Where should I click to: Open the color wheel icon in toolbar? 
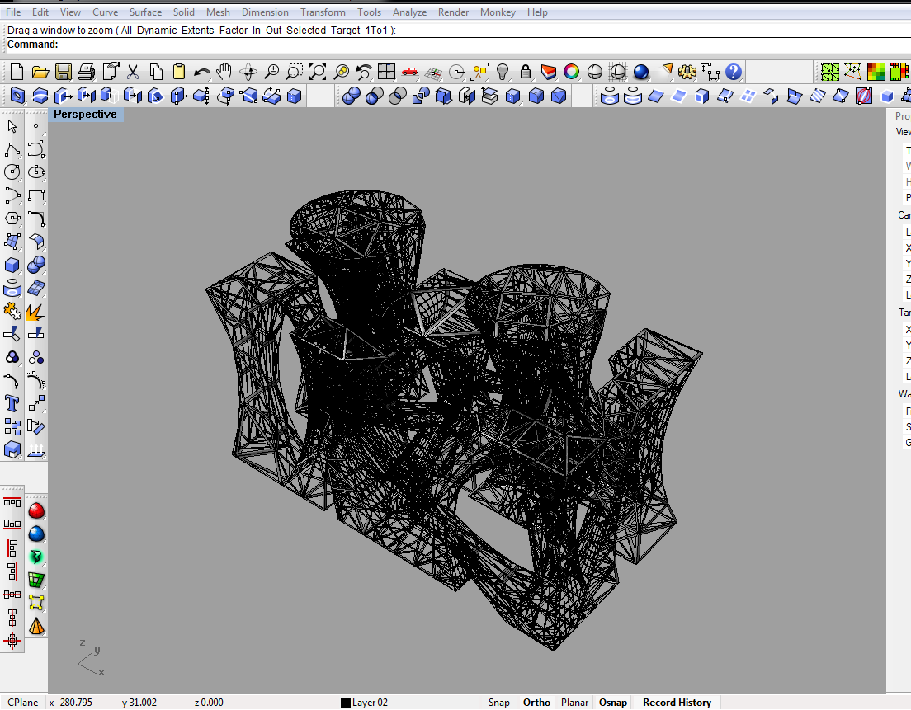point(571,72)
